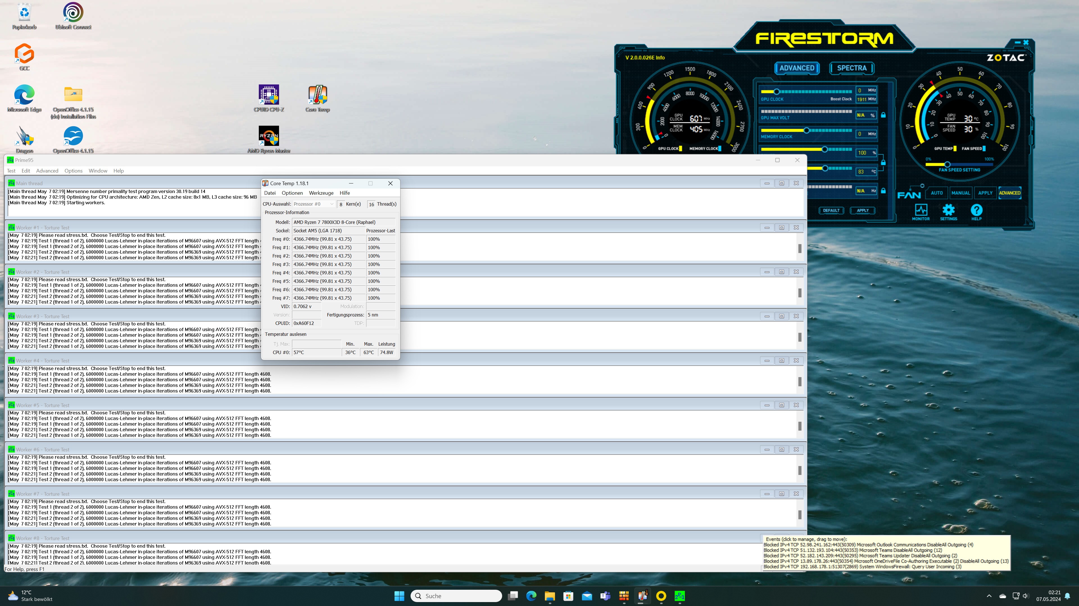Click the Core Temp thermometer taskbar icon
Viewport: 1079px width, 606px height.
[643, 596]
